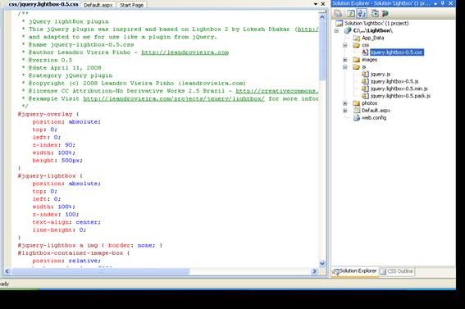
Task: Select web.config in Solution Explorer
Action: 374,117
